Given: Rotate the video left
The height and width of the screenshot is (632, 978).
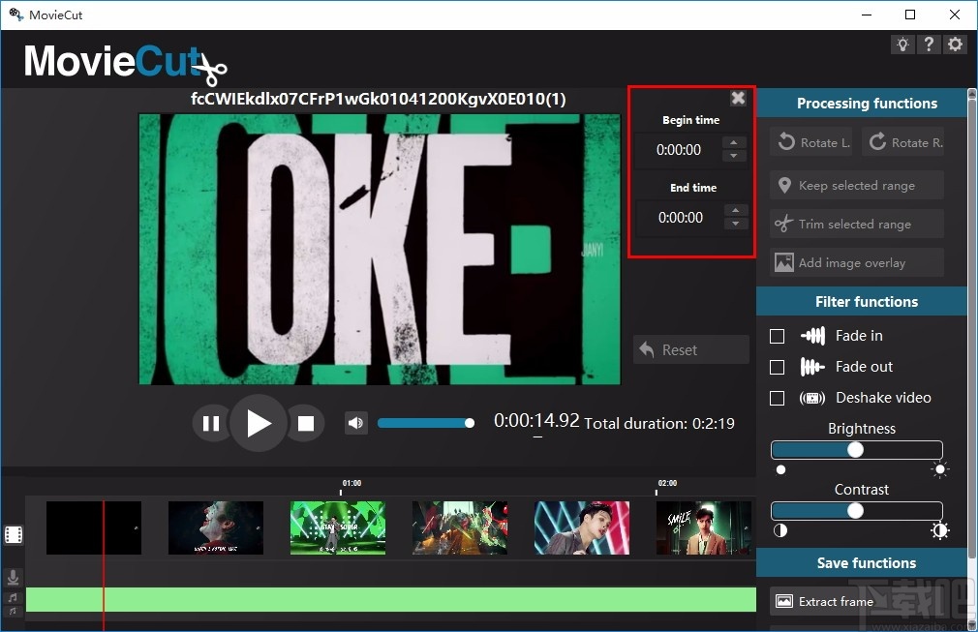Looking at the screenshot, I should point(812,142).
